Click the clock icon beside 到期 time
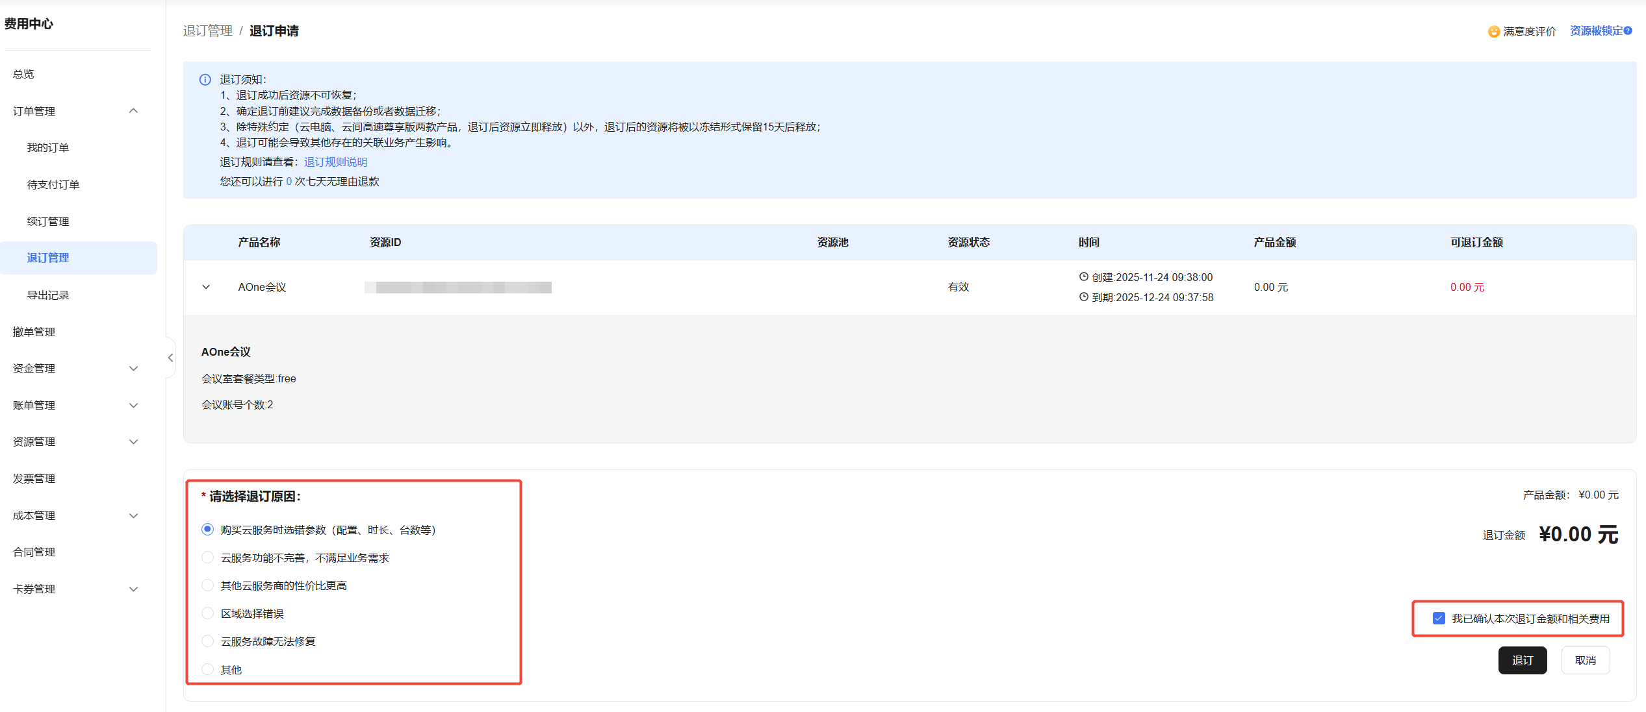 click(1083, 297)
